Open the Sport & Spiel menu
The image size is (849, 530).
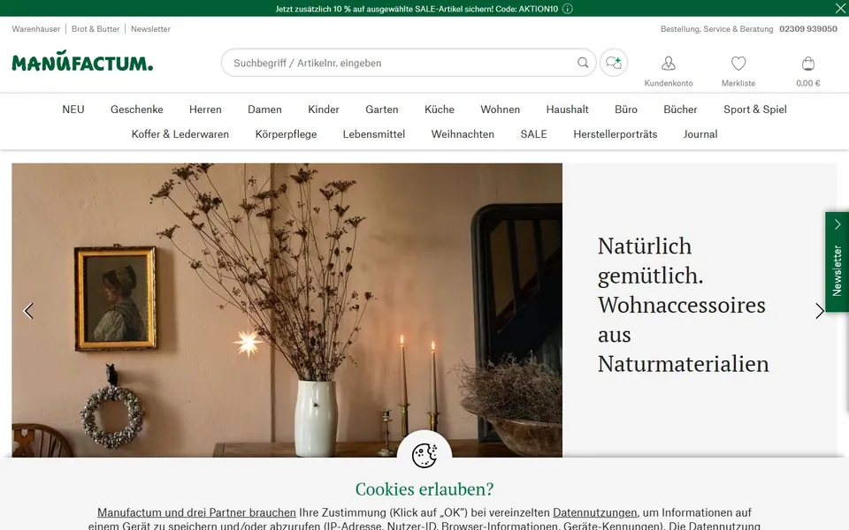coord(754,110)
